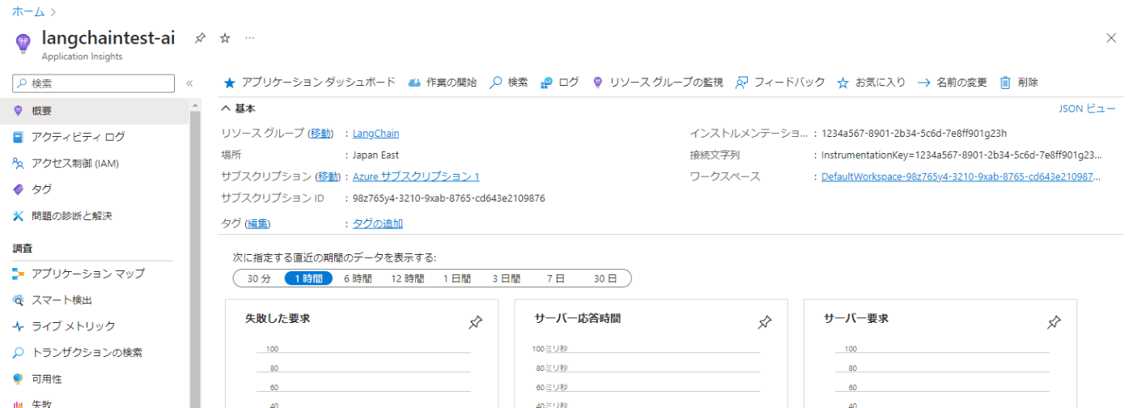Open the DefaultWorkspace link
1133x408 pixels.
[x=961, y=176]
